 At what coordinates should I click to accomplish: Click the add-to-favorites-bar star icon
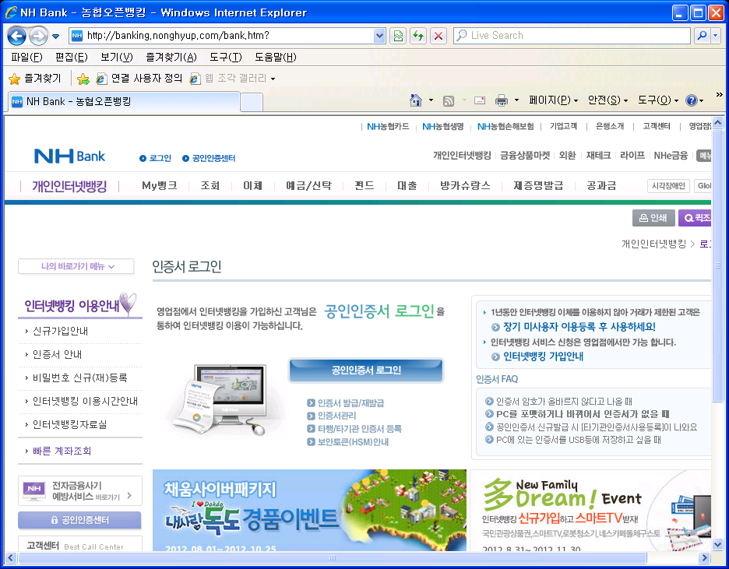pyautogui.click(x=83, y=79)
